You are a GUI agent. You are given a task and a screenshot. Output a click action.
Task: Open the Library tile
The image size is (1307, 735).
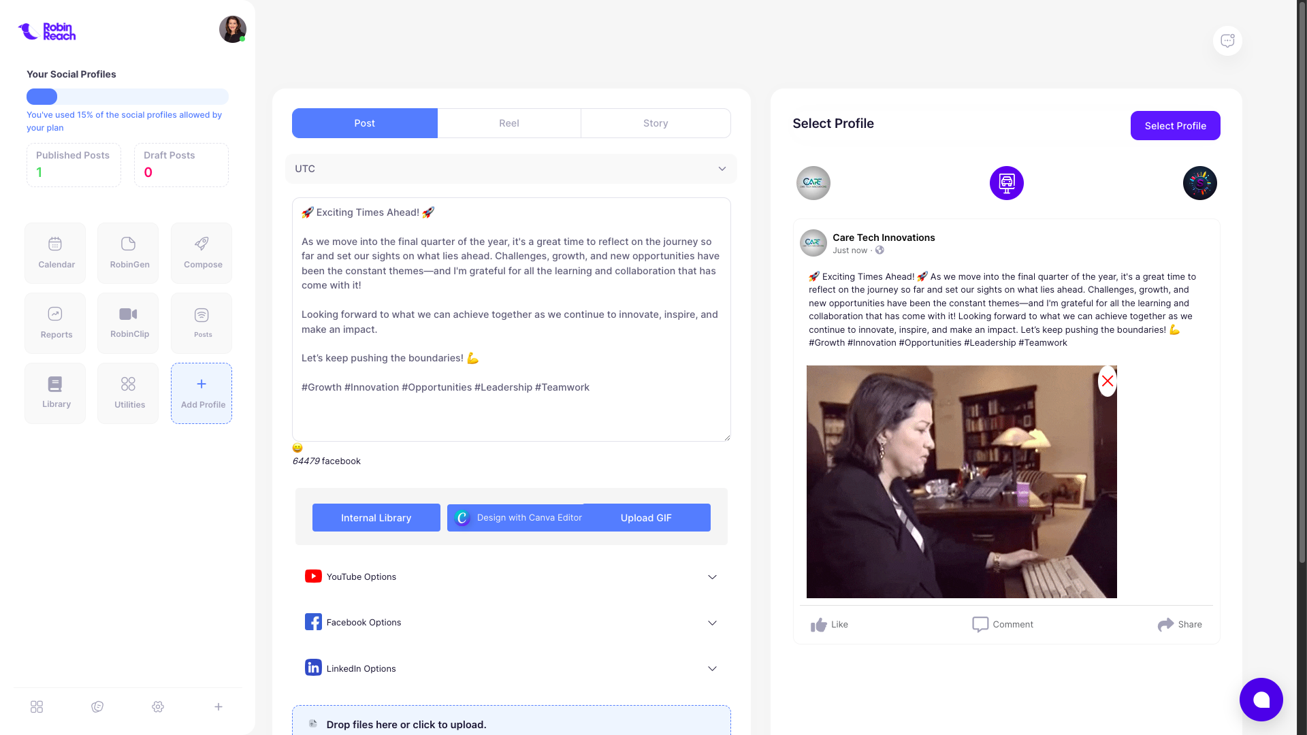coord(55,393)
